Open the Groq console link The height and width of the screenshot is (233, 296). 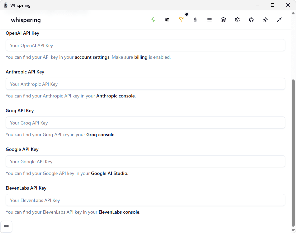[100, 135]
